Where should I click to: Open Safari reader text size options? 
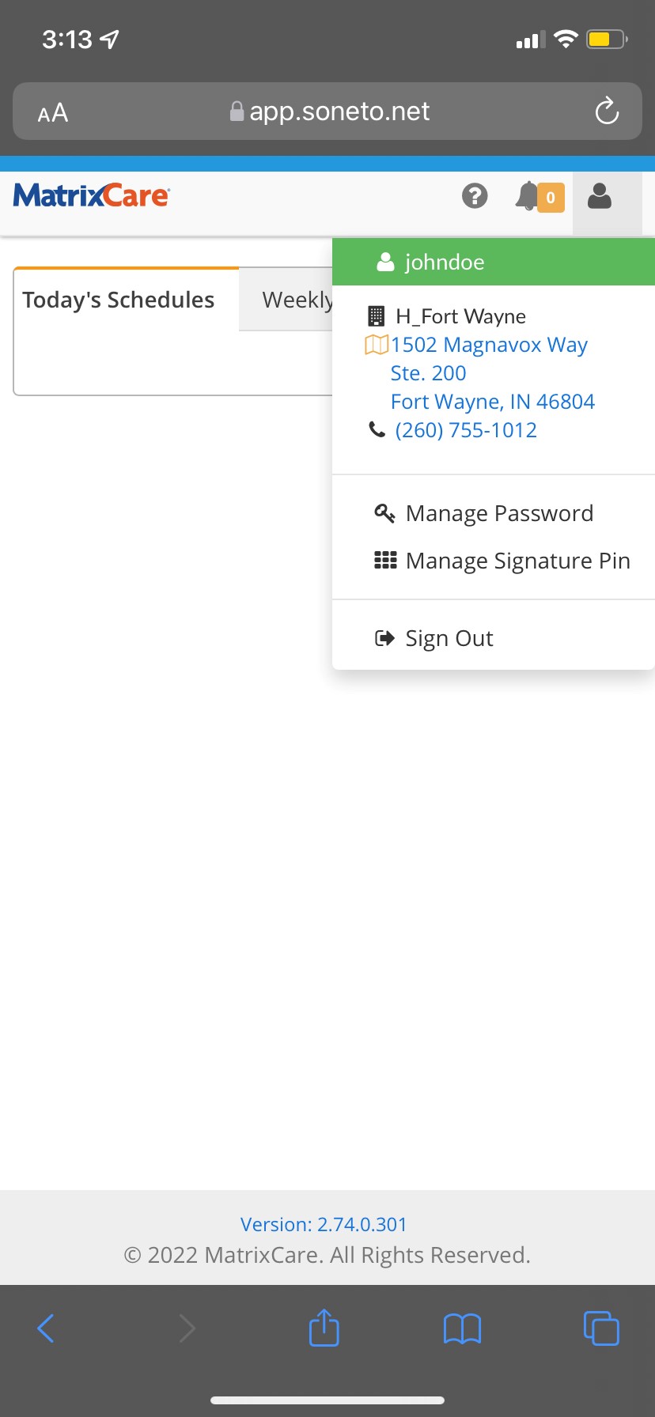tap(53, 112)
